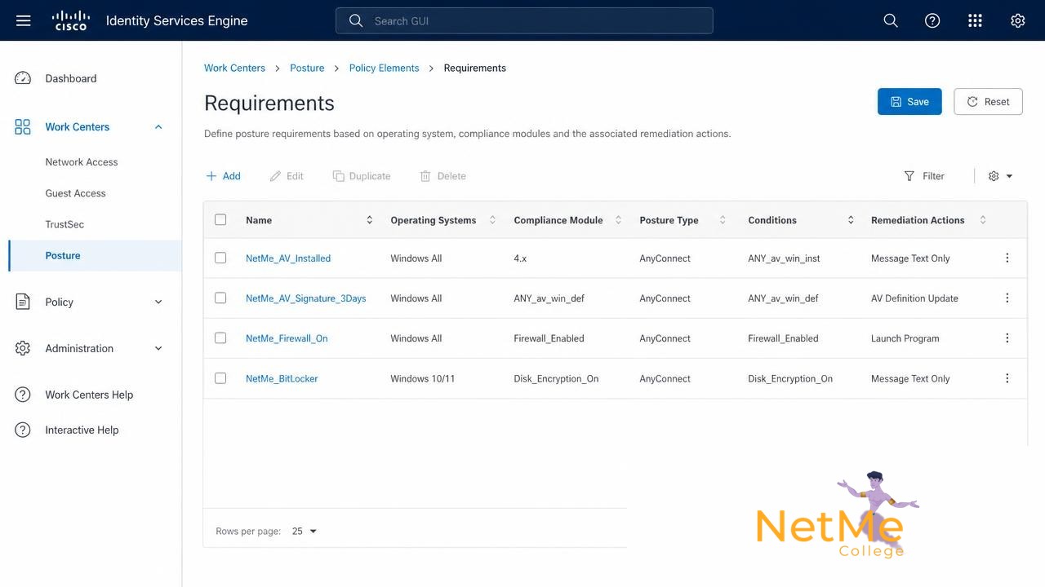Open row actions for NetMe_AV_Installed
The width and height of the screenshot is (1045, 587).
coord(1007,258)
